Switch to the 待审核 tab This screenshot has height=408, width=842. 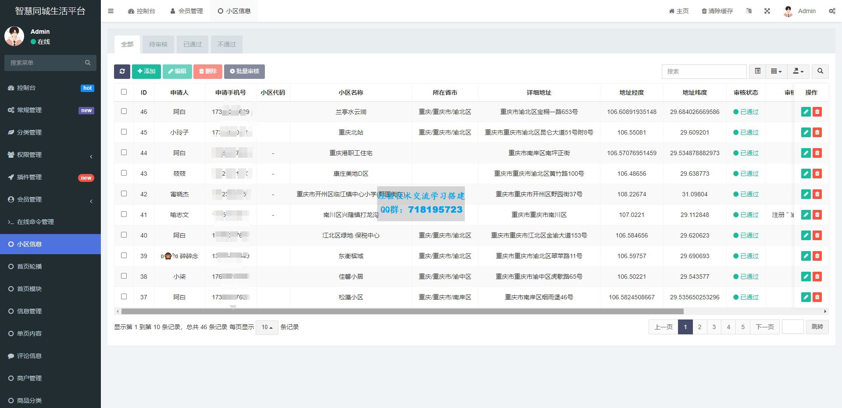coord(158,44)
